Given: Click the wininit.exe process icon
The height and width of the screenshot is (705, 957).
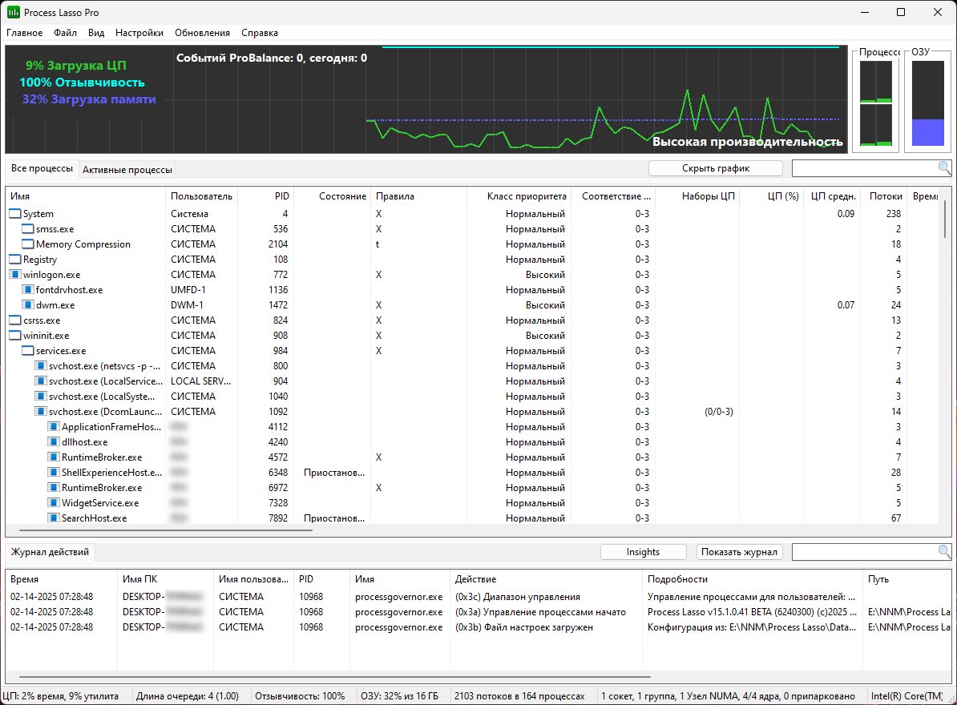Looking at the screenshot, I should coord(15,336).
